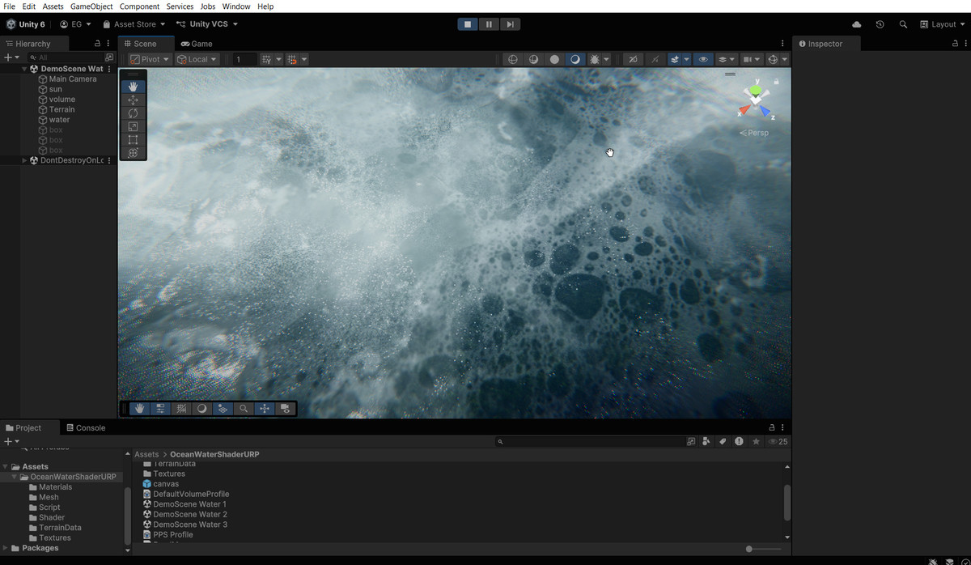The width and height of the screenshot is (971, 565).
Task: Collapse the OceanWaterShaderURP folder tree
Action: pos(15,477)
